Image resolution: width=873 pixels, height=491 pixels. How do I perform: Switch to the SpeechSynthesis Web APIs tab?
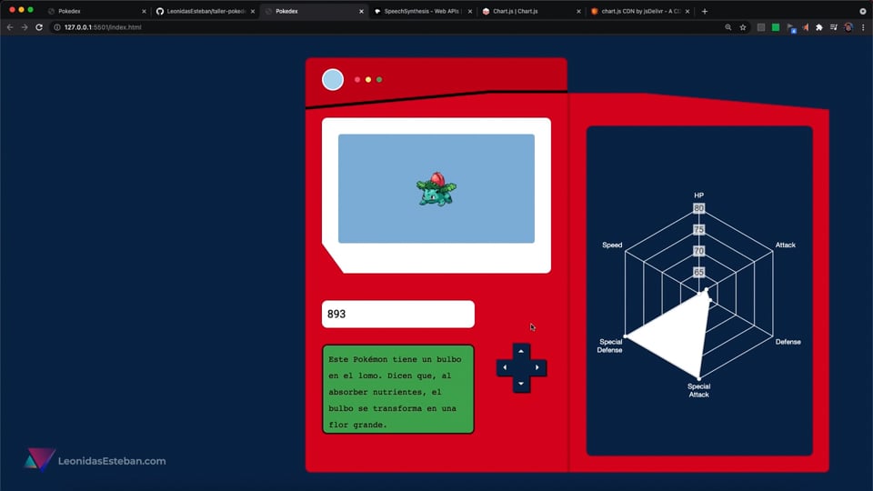pyautogui.click(x=416, y=11)
